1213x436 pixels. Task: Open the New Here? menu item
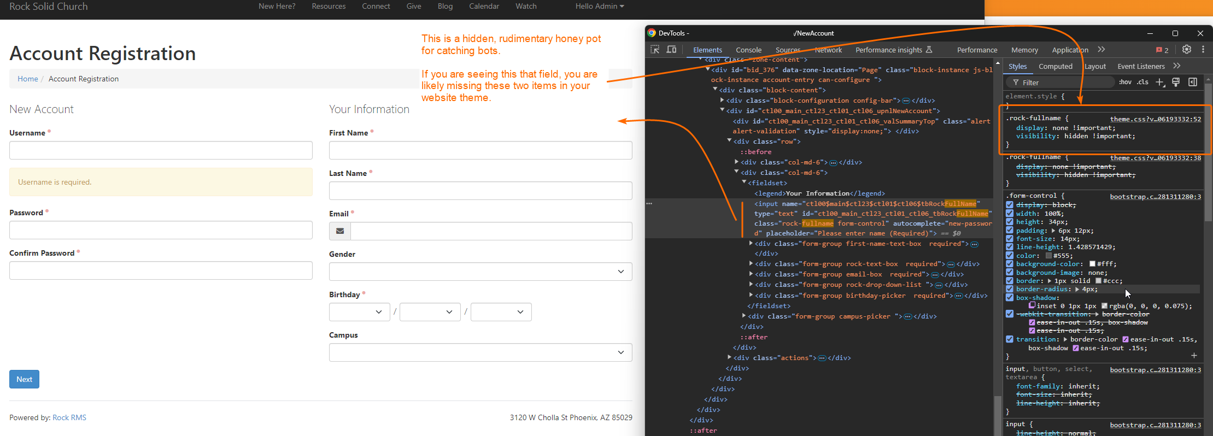point(277,6)
